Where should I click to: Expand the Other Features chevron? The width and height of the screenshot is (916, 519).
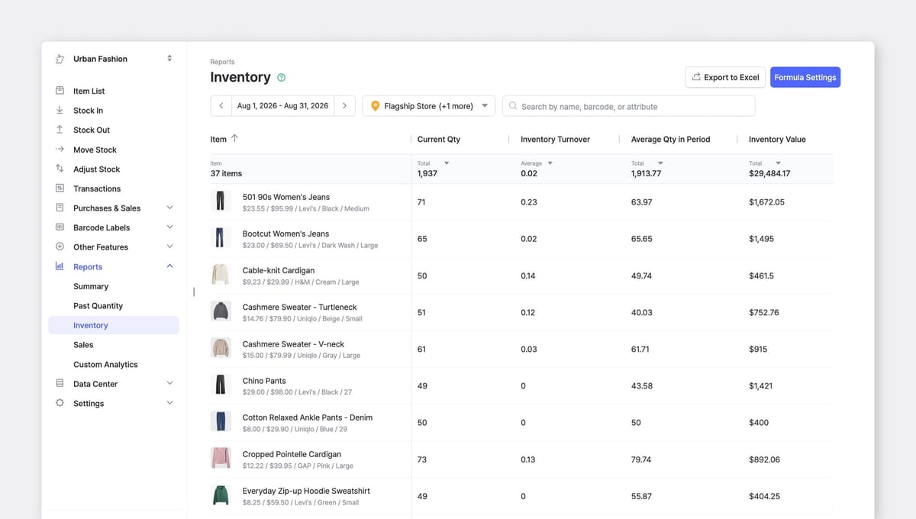[169, 247]
